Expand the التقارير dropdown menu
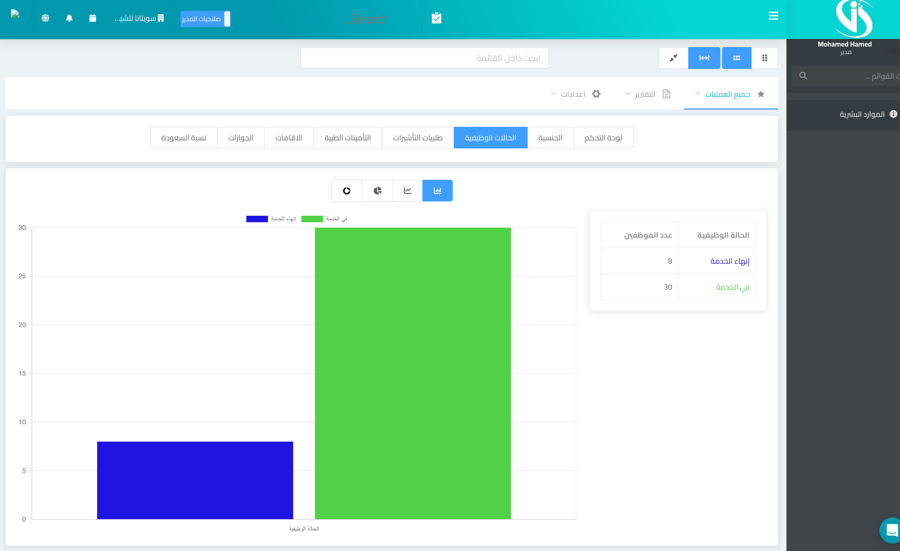 point(645,94)
